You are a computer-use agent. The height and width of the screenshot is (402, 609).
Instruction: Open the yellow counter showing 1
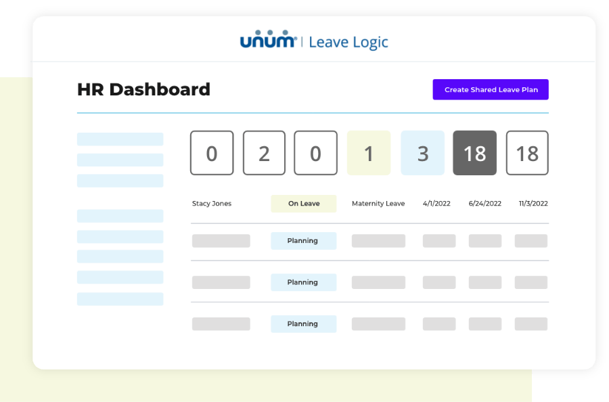pyautogui.click(x=369, y=153)
